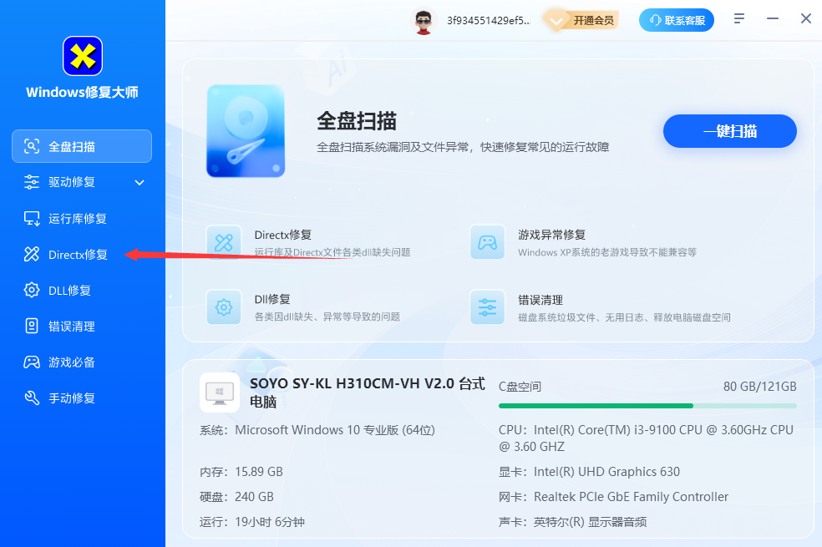Start scan with 一键扫描 button
Viewport: 822px width, 547px height.
click(730, 131)
